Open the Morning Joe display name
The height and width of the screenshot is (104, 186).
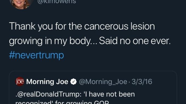47,82
